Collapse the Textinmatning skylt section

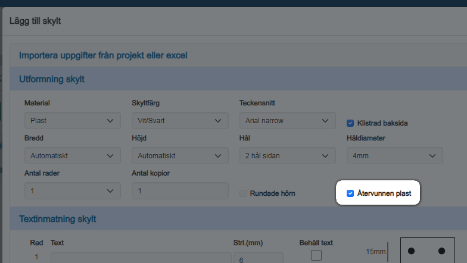point(57,219)
